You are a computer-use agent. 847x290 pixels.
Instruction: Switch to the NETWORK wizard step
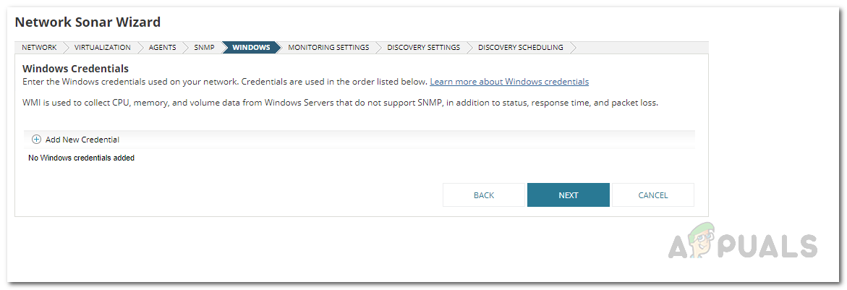39,48
